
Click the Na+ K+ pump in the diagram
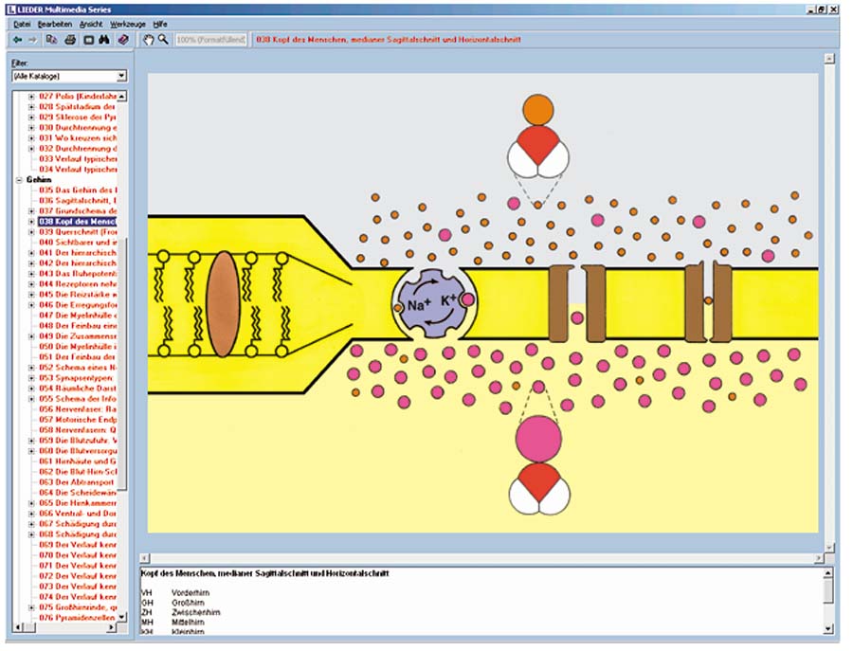point(432,304)
